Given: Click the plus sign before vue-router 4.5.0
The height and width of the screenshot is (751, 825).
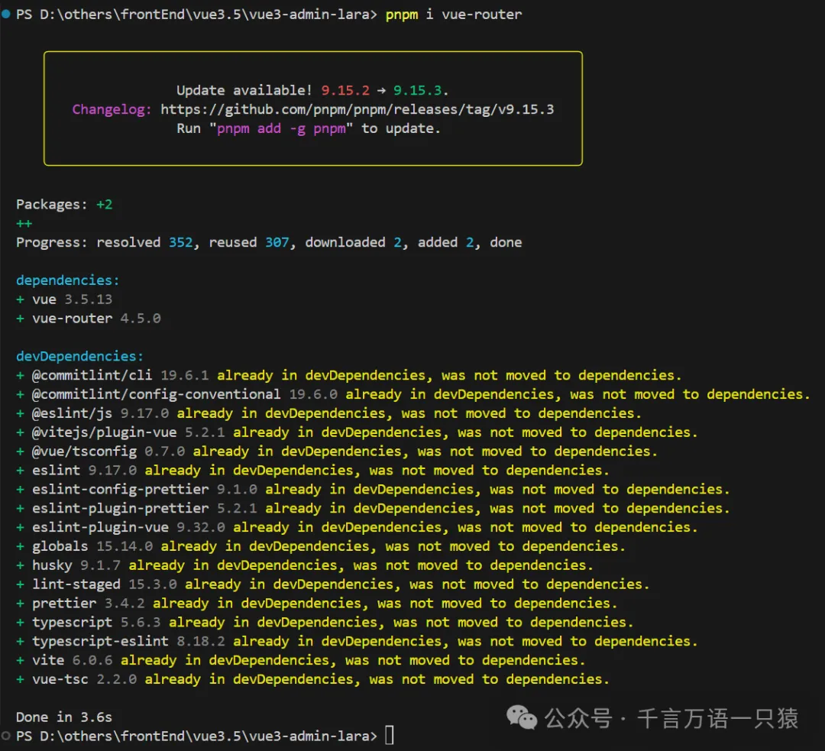Looking at the screenshot, I should [20, 318].
